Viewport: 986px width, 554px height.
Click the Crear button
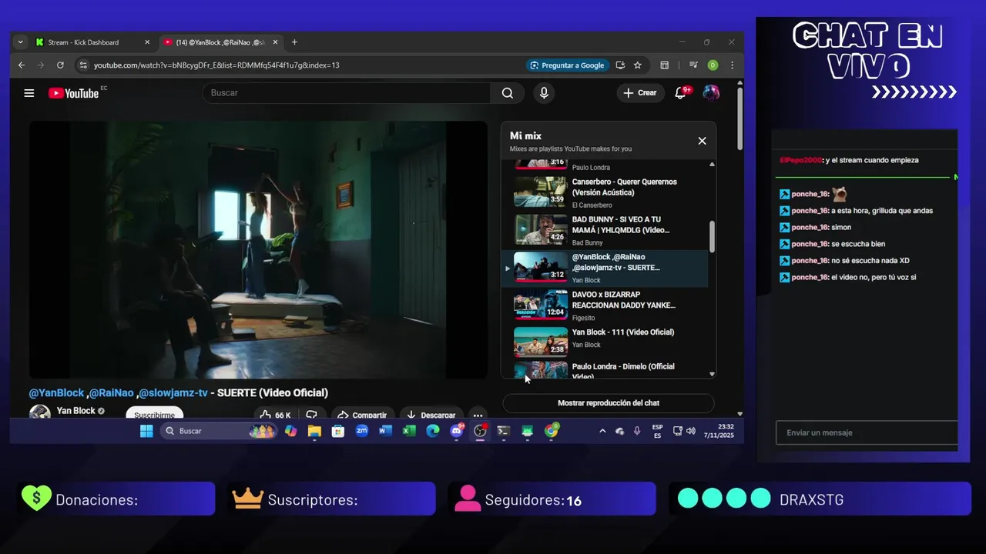[x=639, y=93]
